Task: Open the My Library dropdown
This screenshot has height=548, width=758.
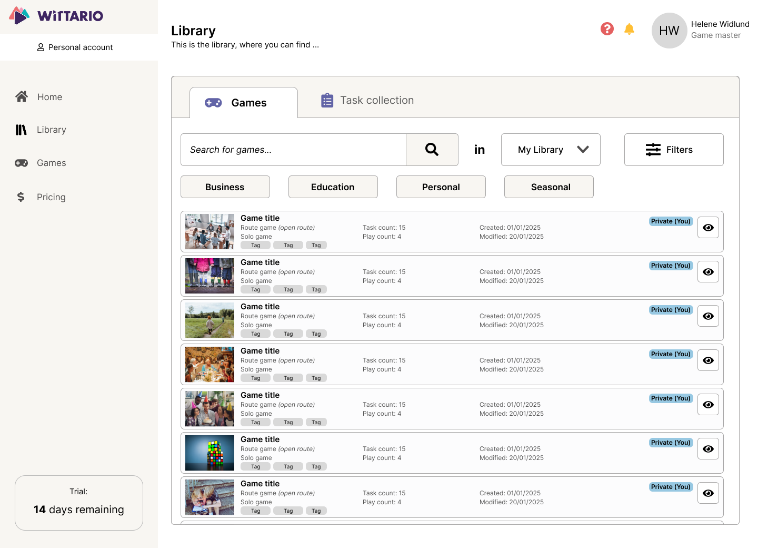Action: pos(551,150)
